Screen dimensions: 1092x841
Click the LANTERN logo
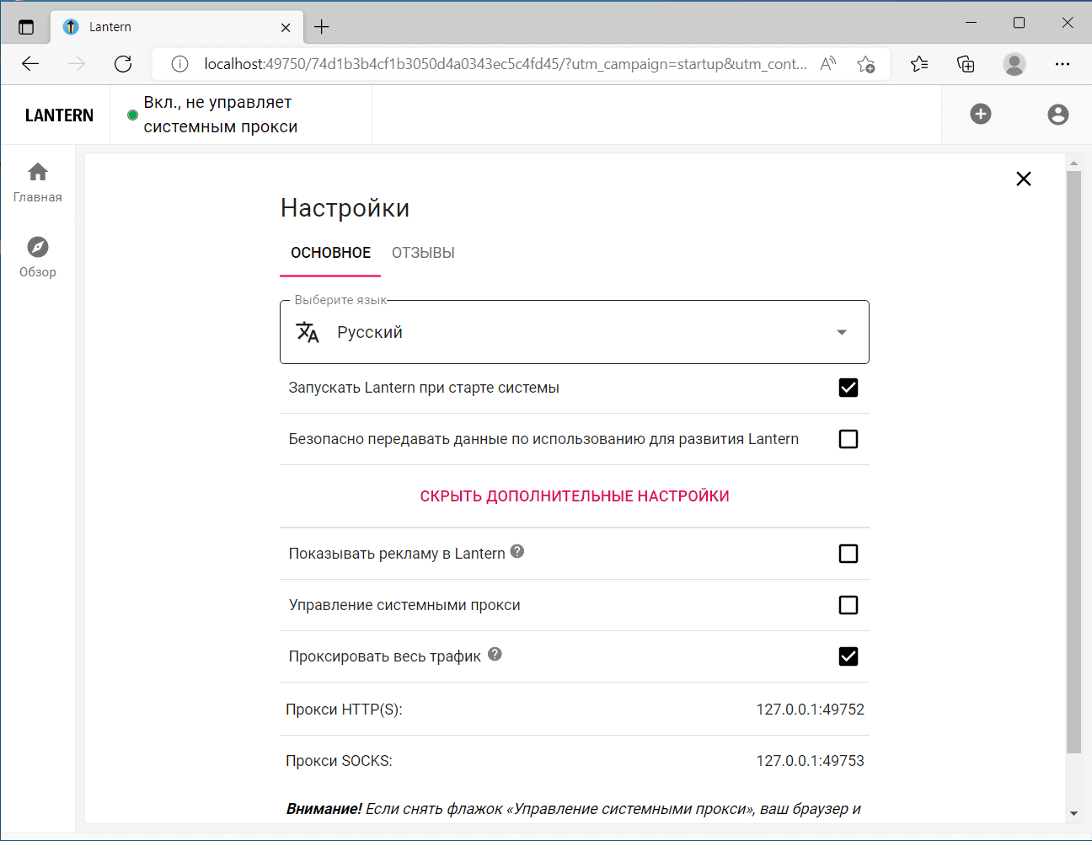pos(59,115)
